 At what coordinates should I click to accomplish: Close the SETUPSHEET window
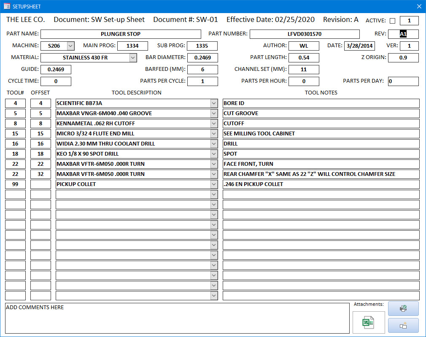419,6
